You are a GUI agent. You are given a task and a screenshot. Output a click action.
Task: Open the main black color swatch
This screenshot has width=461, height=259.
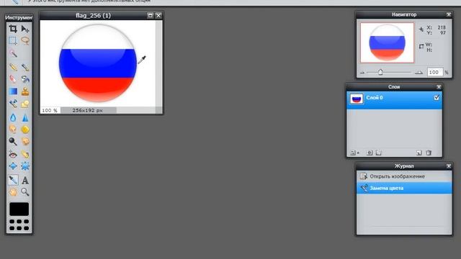tap(19, 209)
